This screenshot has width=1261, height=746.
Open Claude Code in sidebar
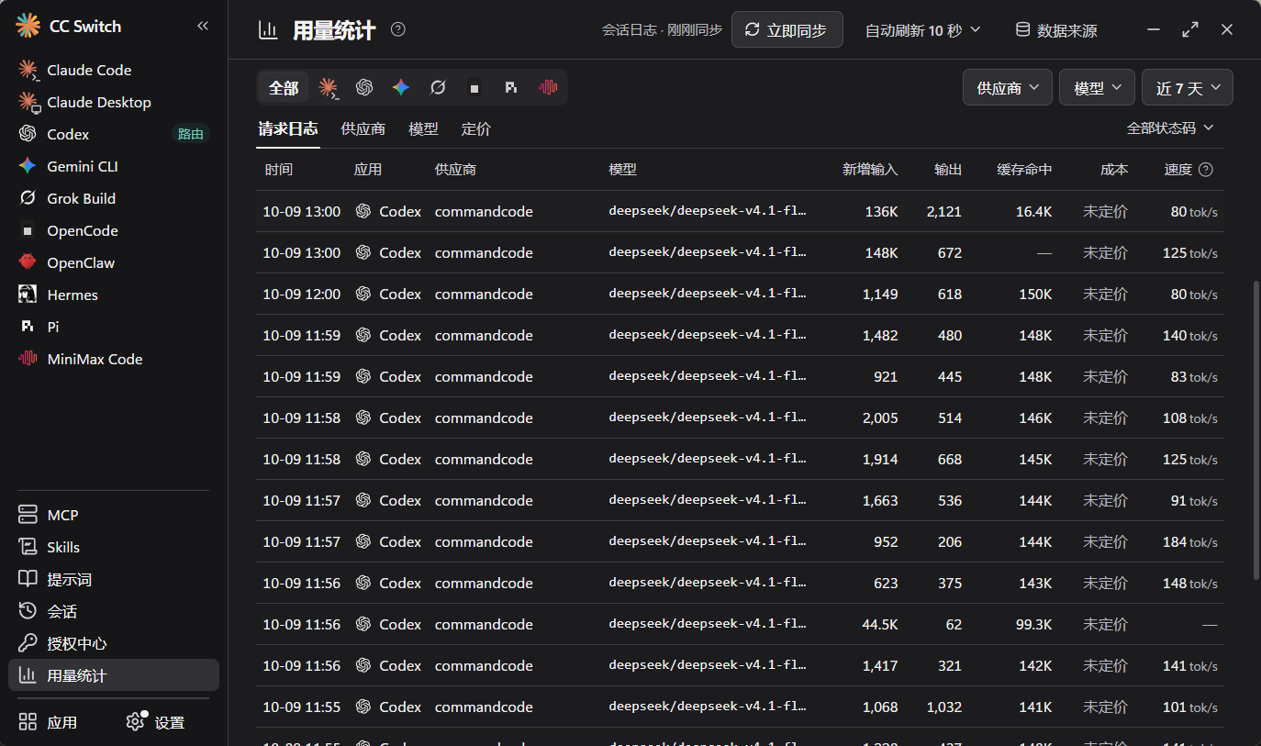tap(114, 70)
